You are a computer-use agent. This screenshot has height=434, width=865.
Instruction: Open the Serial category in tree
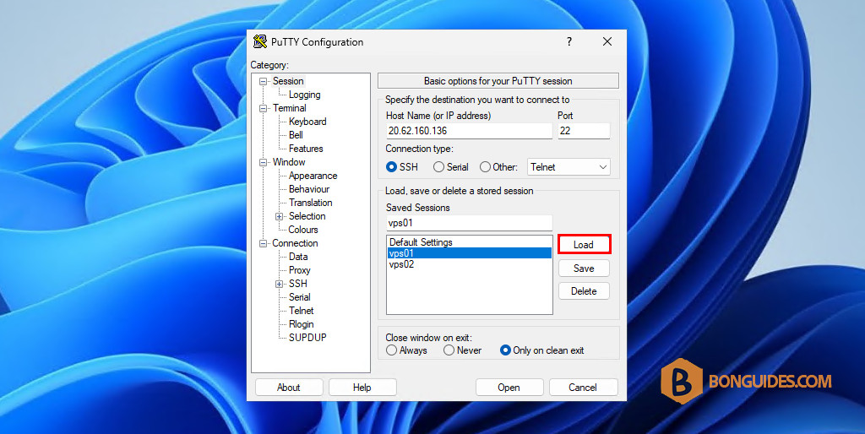coord(300,297)
